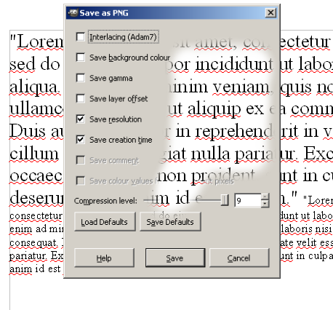Click the Compression level slider handle
Viewport: 333px width, 310px height.
click(x=225, y=200)
